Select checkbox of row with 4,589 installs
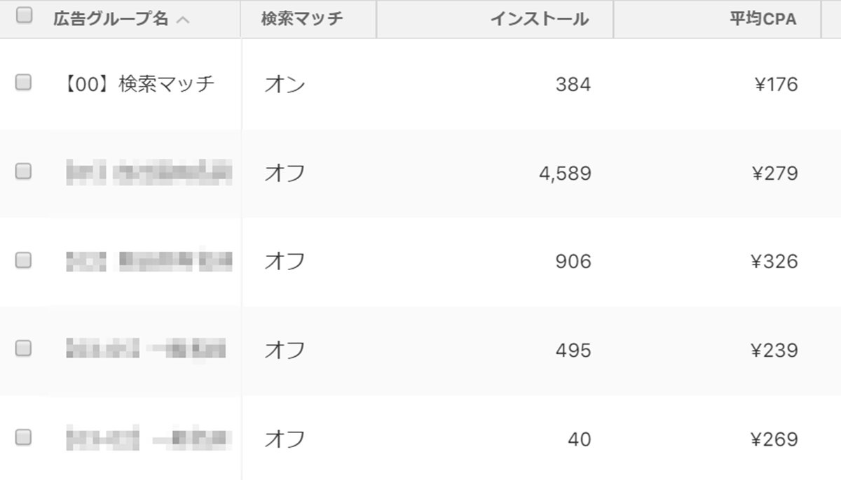 point(24,171)
